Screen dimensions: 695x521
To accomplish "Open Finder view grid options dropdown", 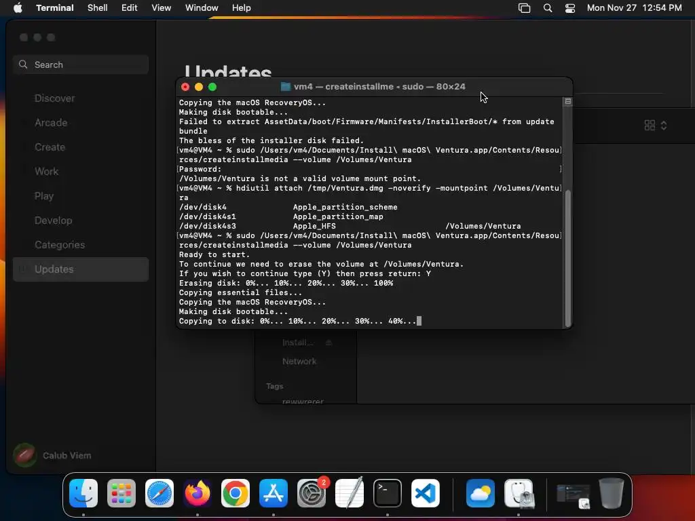I will (656, 126).
